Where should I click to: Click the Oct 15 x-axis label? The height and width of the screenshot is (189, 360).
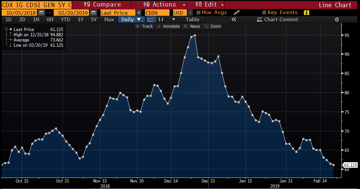coord(22,181)
